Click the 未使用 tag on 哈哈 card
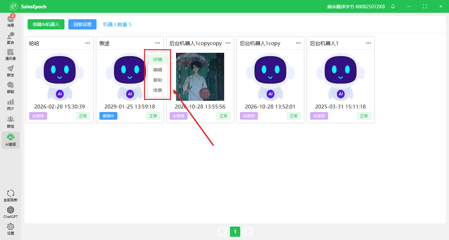Viewport: 449px width, 240px height. coord(38,116)
